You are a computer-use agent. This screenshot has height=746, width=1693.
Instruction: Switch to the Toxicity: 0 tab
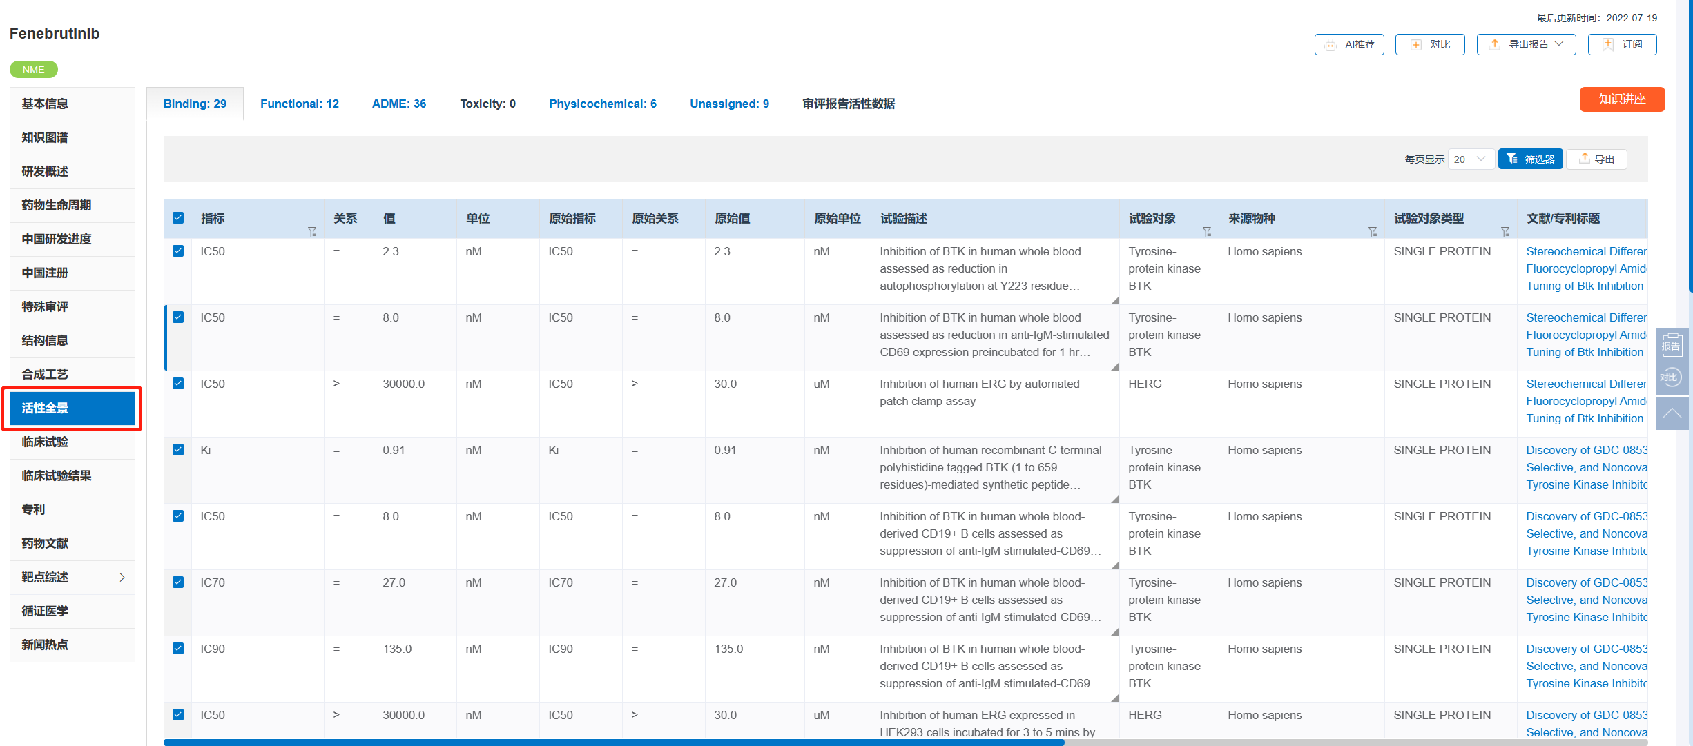(488, 104)
